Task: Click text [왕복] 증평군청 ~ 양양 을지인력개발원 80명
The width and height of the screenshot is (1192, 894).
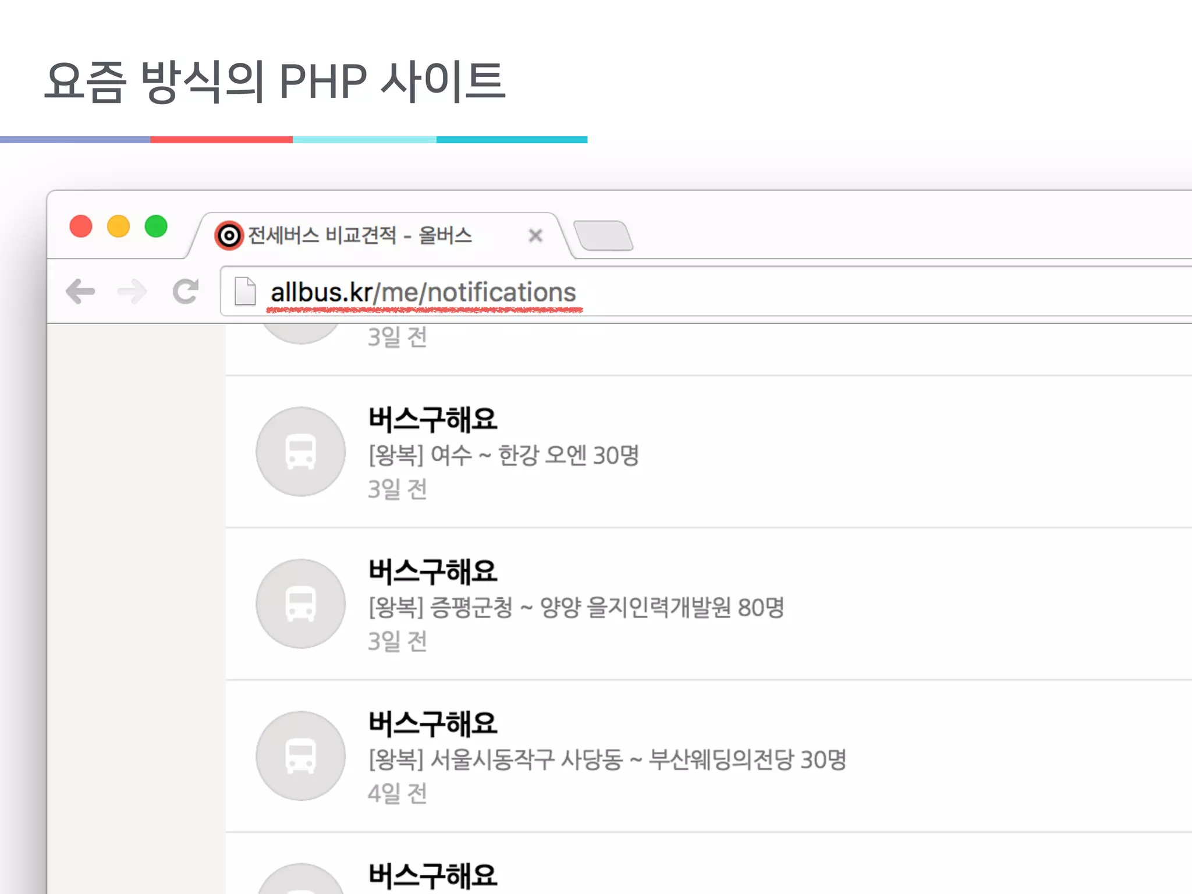Action: [x=576, y=607]
